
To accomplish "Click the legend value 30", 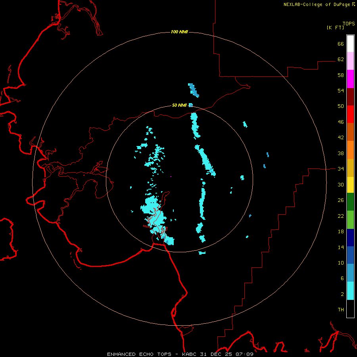I will click(341, 184).
